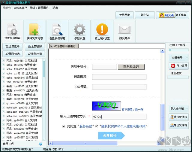Viewport: 192px width, 152px height.
Task: Click the 注册进度 progress bar
Action: (x=178, y=77)
